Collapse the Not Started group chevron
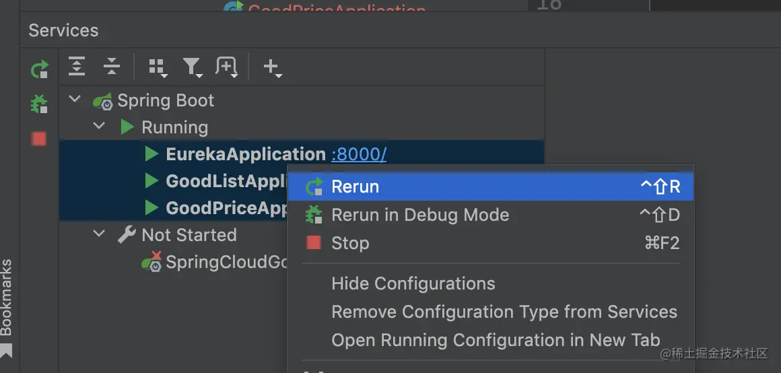The height and width of the screenshot is (373, 781). (x=99, y=234)
